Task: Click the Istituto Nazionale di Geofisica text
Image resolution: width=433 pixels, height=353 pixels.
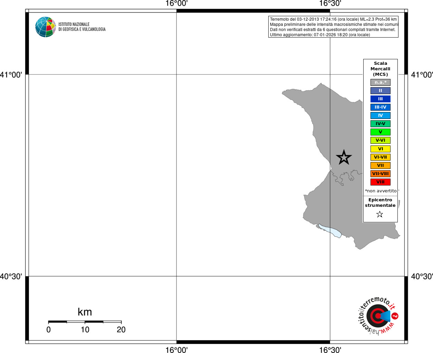Action: (82, 27)
